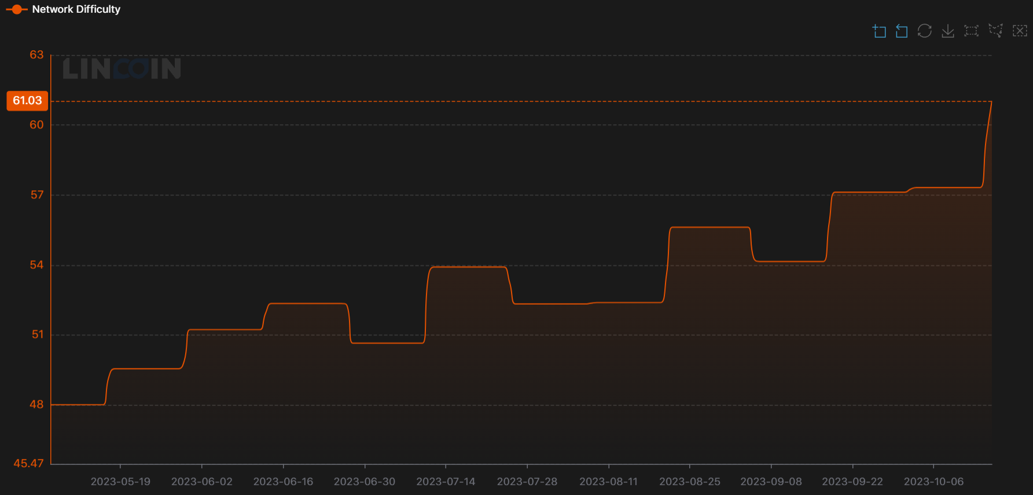This screenshot has width=1033, height=495.
Task: Click the 2023-08-25 date axis label
Action: [x=690, y=482]
